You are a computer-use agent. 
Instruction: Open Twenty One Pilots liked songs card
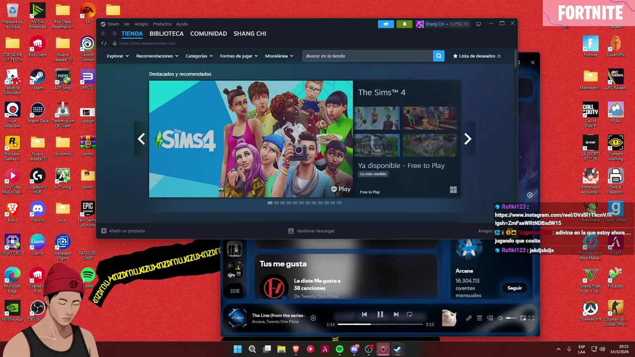coord(346,276)
